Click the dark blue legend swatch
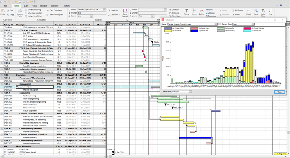 click(x=194, y=31)
